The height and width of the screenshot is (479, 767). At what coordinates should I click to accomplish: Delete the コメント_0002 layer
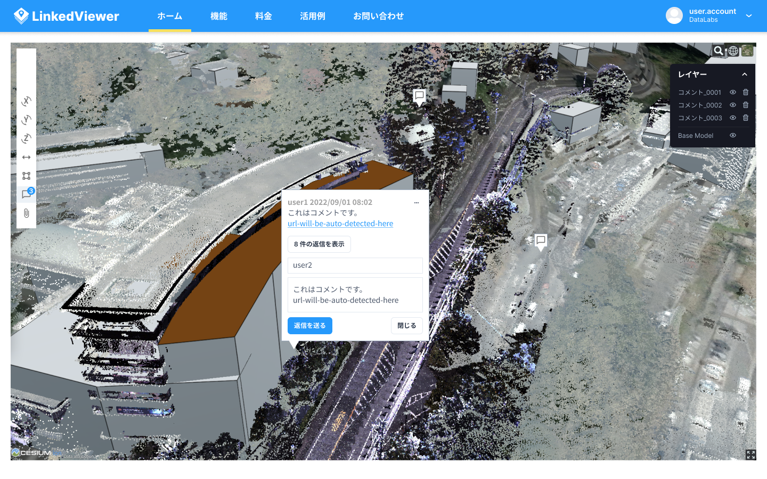point(746,105)
